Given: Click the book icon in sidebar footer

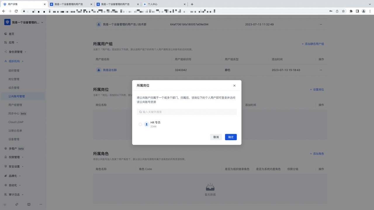Looking at the screenshot, I should [29, 204].
